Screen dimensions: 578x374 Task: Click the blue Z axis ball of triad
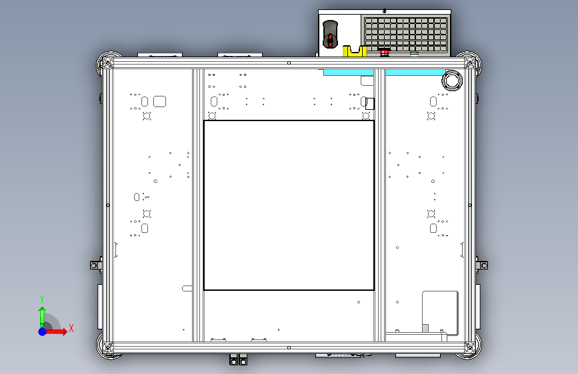pyautogui.click(x=43, y=331)
